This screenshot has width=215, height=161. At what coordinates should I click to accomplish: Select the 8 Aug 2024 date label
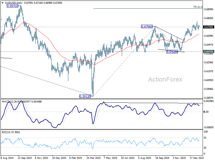[7, 158]
